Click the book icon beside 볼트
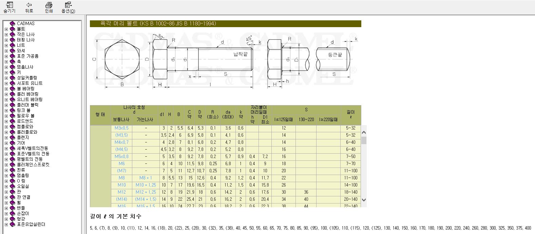Viewport: 535px width, 234px height. point(13,29)
